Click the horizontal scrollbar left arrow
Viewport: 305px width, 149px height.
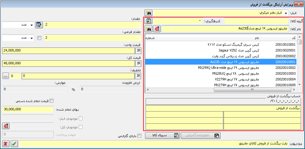pos(147,90)
